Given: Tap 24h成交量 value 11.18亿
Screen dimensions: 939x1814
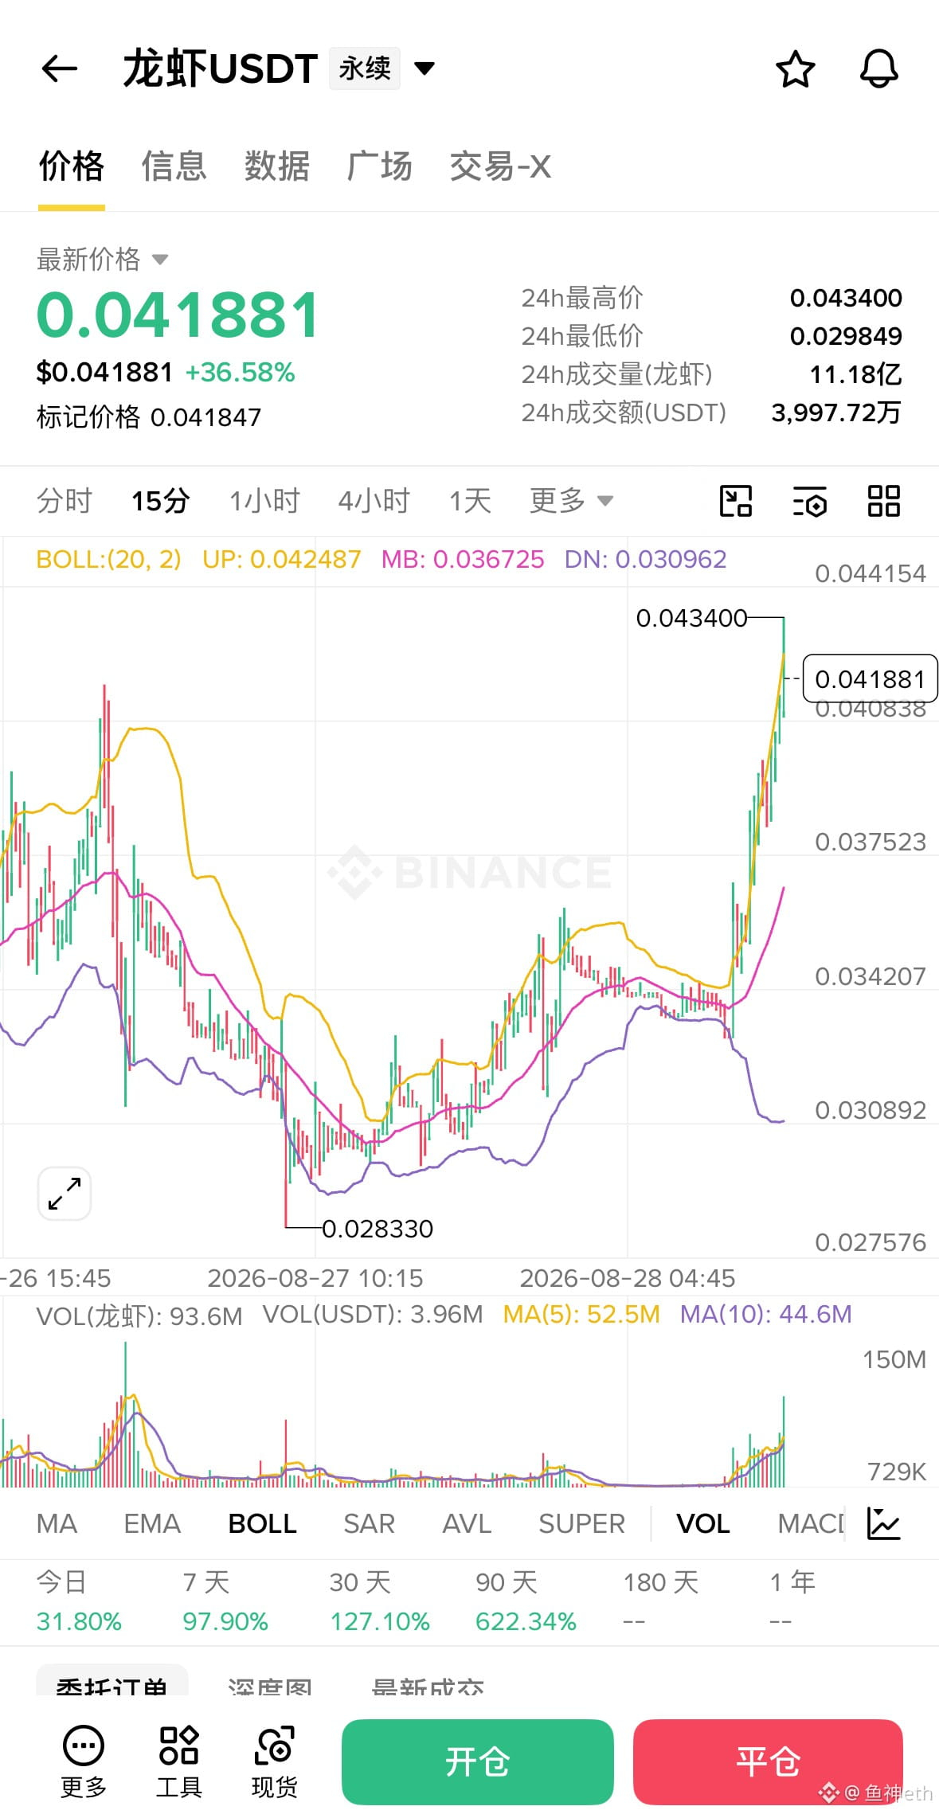Looking at the screenshot, I should tap(855, 374).
